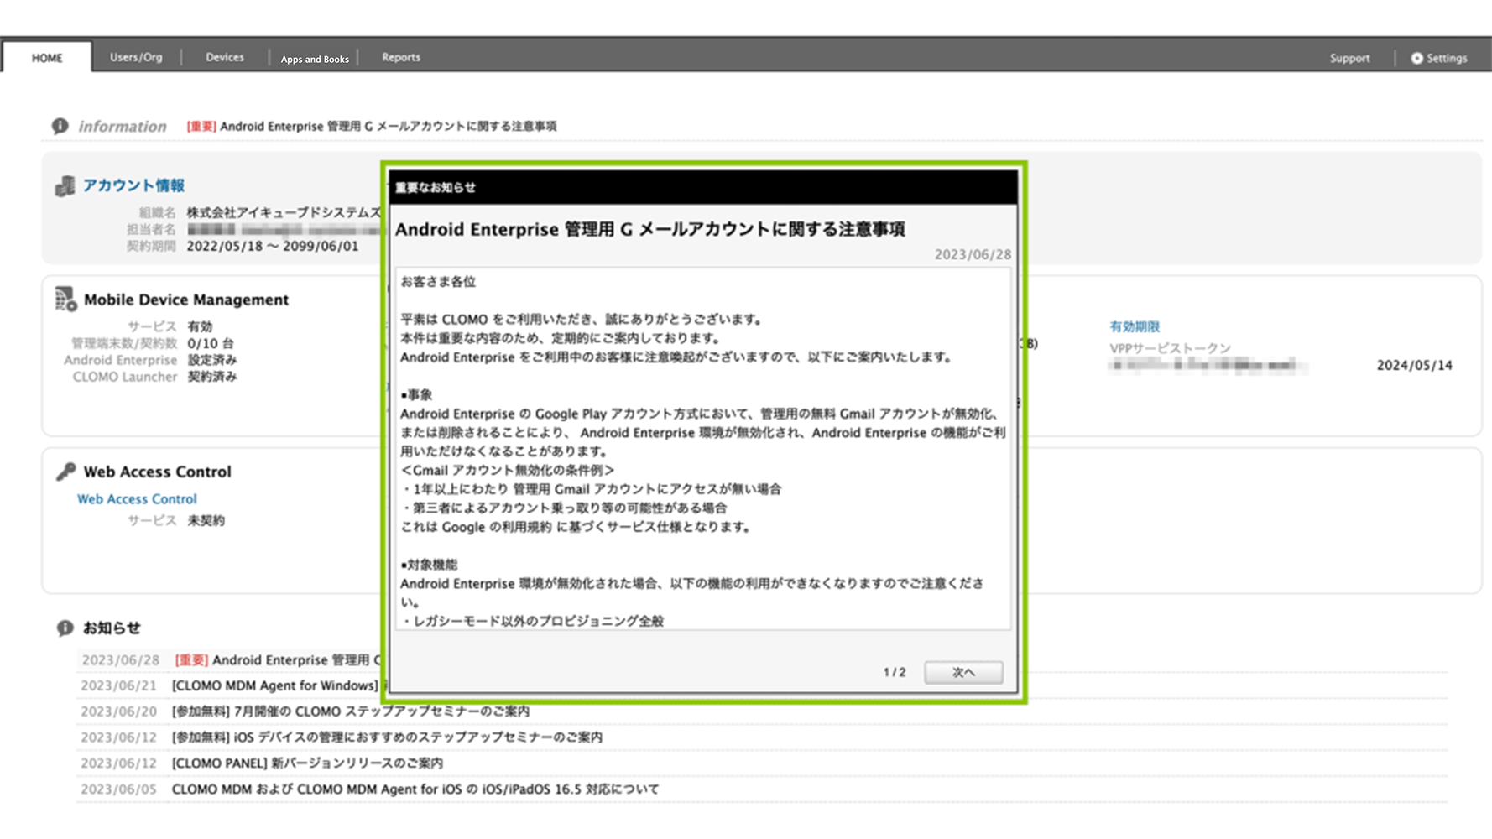1492x839 pixels.
Task: Open the Devices tab
Action: (x=225, y=57)
